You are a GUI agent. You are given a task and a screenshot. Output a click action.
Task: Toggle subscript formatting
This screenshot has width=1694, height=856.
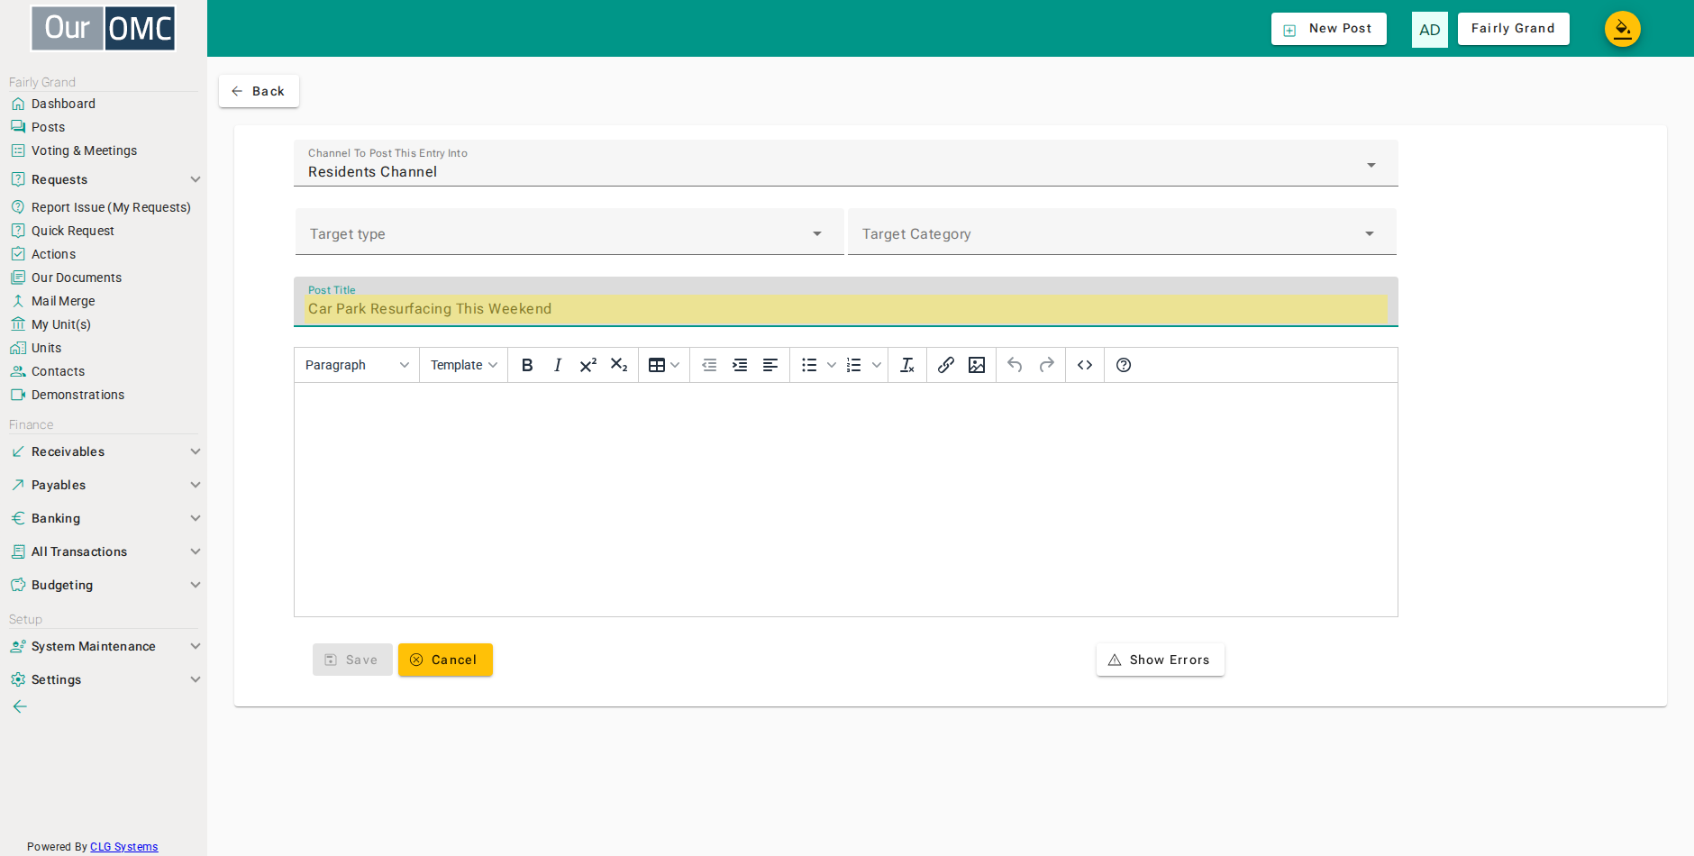click(x=619, y=365)
